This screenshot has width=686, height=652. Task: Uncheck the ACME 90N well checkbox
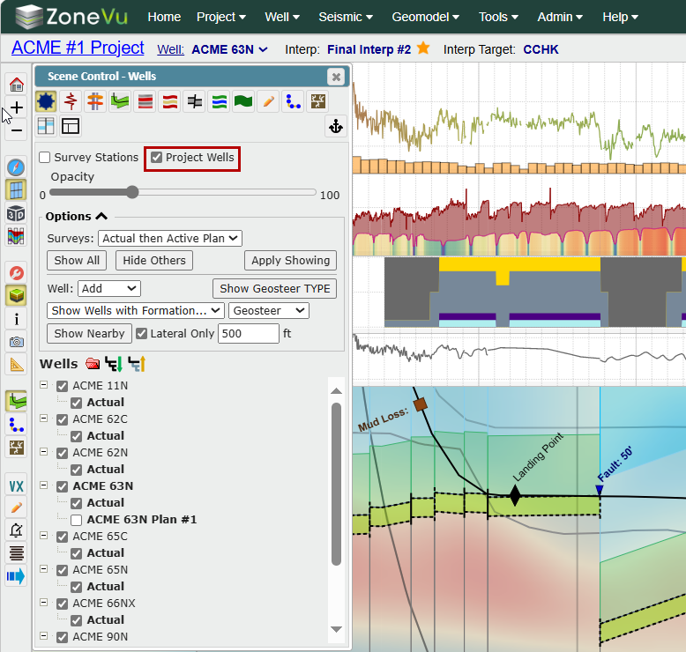(x=62, y=638)
